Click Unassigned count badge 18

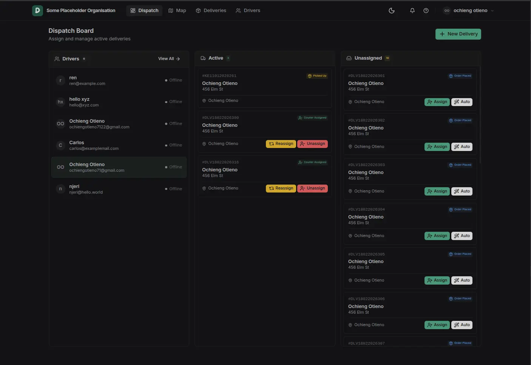(387, 58)
